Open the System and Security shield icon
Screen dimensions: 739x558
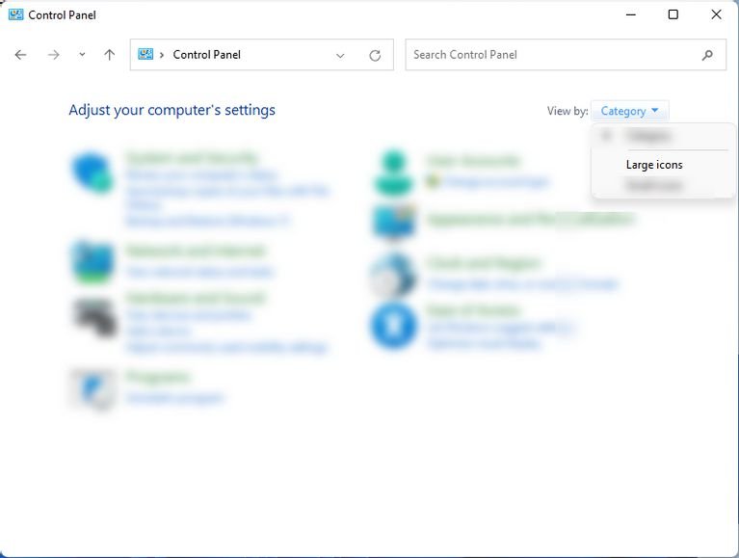click(92, 172)
